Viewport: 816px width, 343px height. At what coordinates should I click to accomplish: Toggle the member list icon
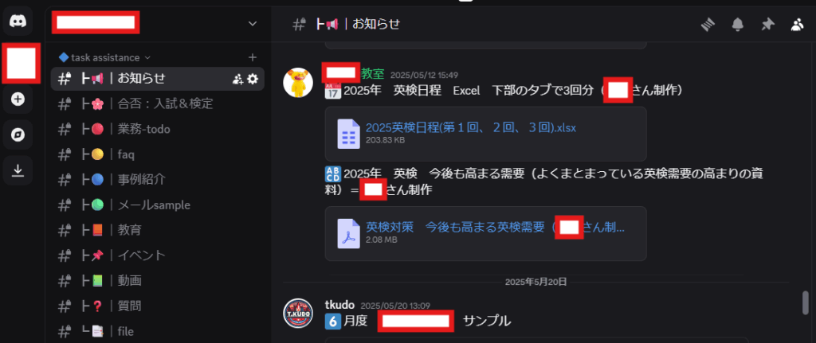point(797,25)
